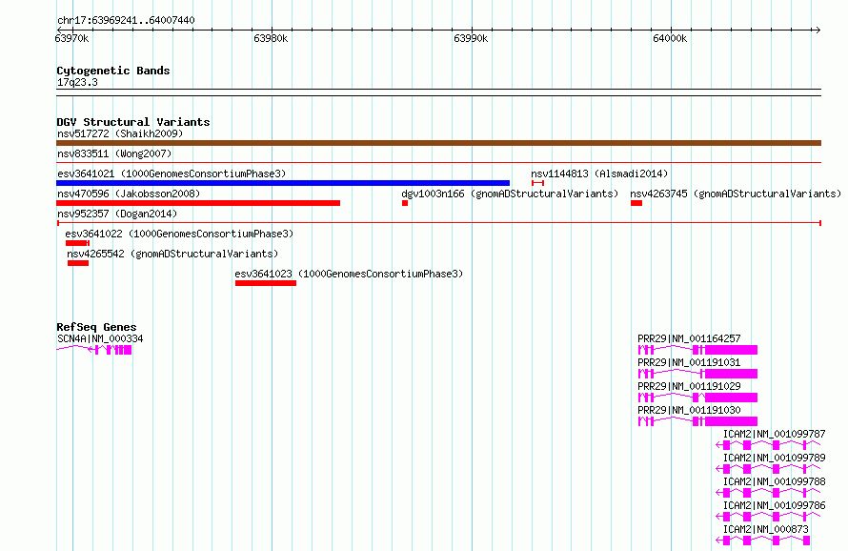848x551 pixels.
Task: Open esv3641022 (1000GenomesConsortiumPhase3) label
Action: (x=179, y=234)
